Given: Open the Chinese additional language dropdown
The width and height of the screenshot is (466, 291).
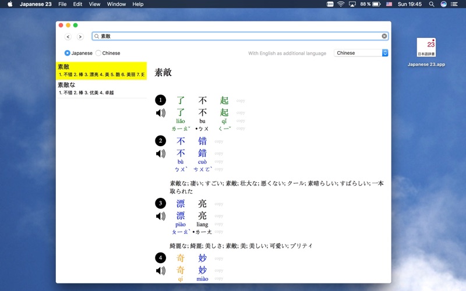Looking at the screenshot, I should 361,53.
